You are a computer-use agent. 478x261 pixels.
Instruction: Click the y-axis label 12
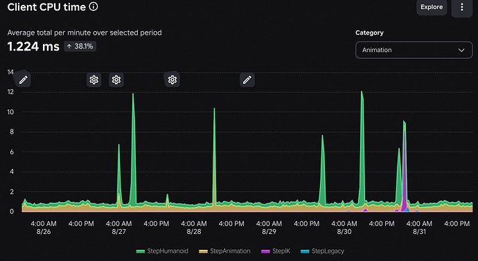tap(10, 92)
